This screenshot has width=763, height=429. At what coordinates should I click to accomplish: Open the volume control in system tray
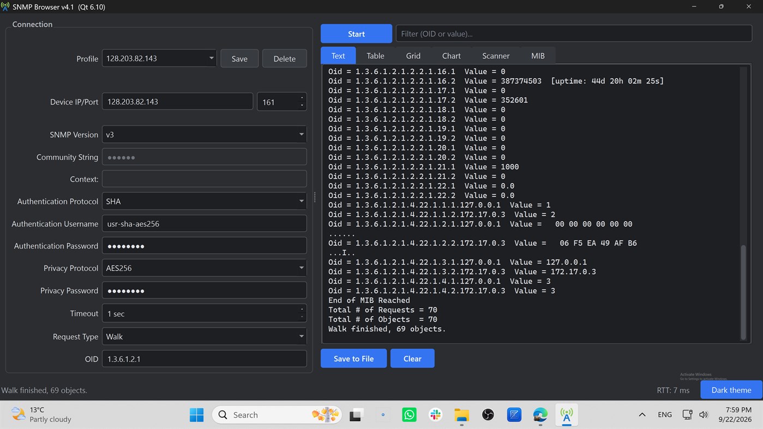click(x=704, y=415)
